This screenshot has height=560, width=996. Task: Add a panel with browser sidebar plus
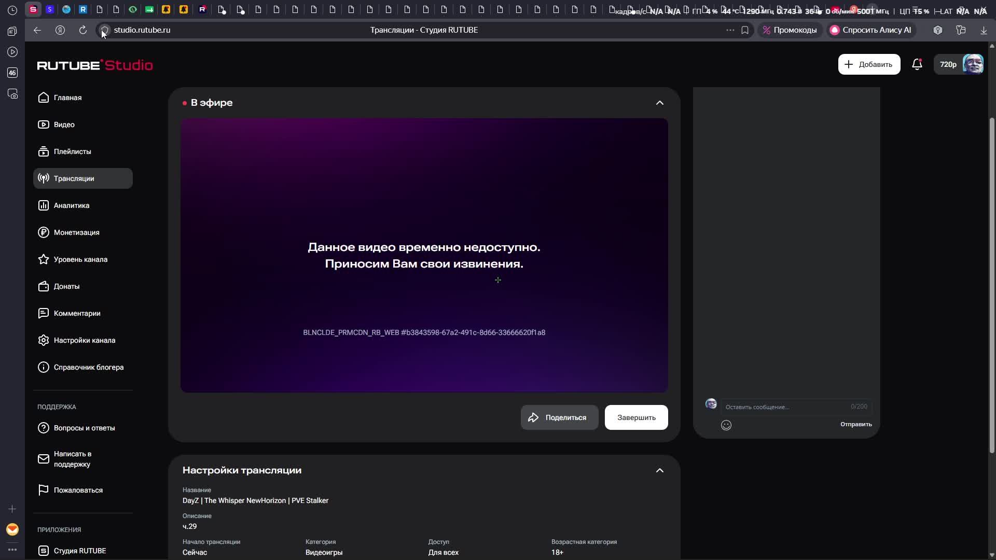click(12, 509)
